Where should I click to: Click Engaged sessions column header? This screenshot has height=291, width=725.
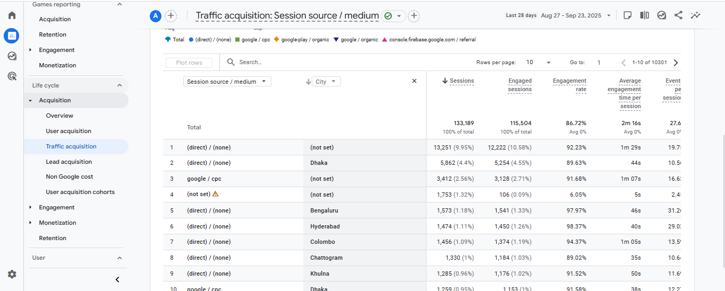tap(519, 85)
